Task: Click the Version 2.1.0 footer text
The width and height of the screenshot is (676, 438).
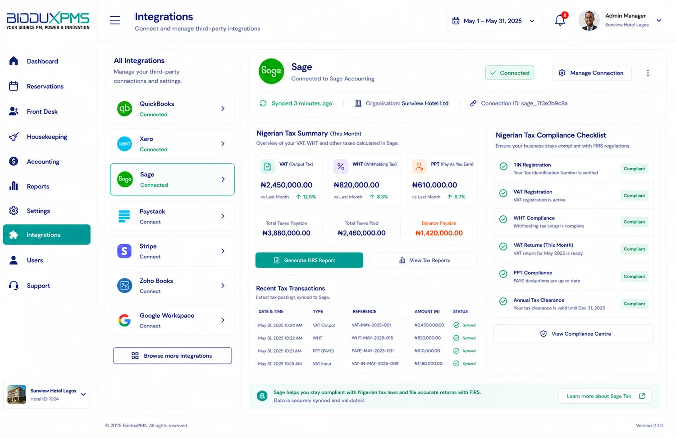Action: (x=649, y=426)
